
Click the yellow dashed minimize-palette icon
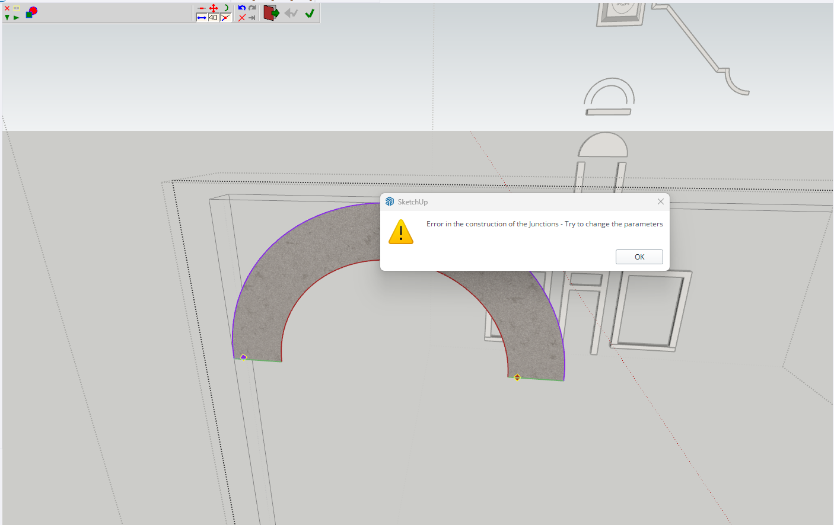16,8
